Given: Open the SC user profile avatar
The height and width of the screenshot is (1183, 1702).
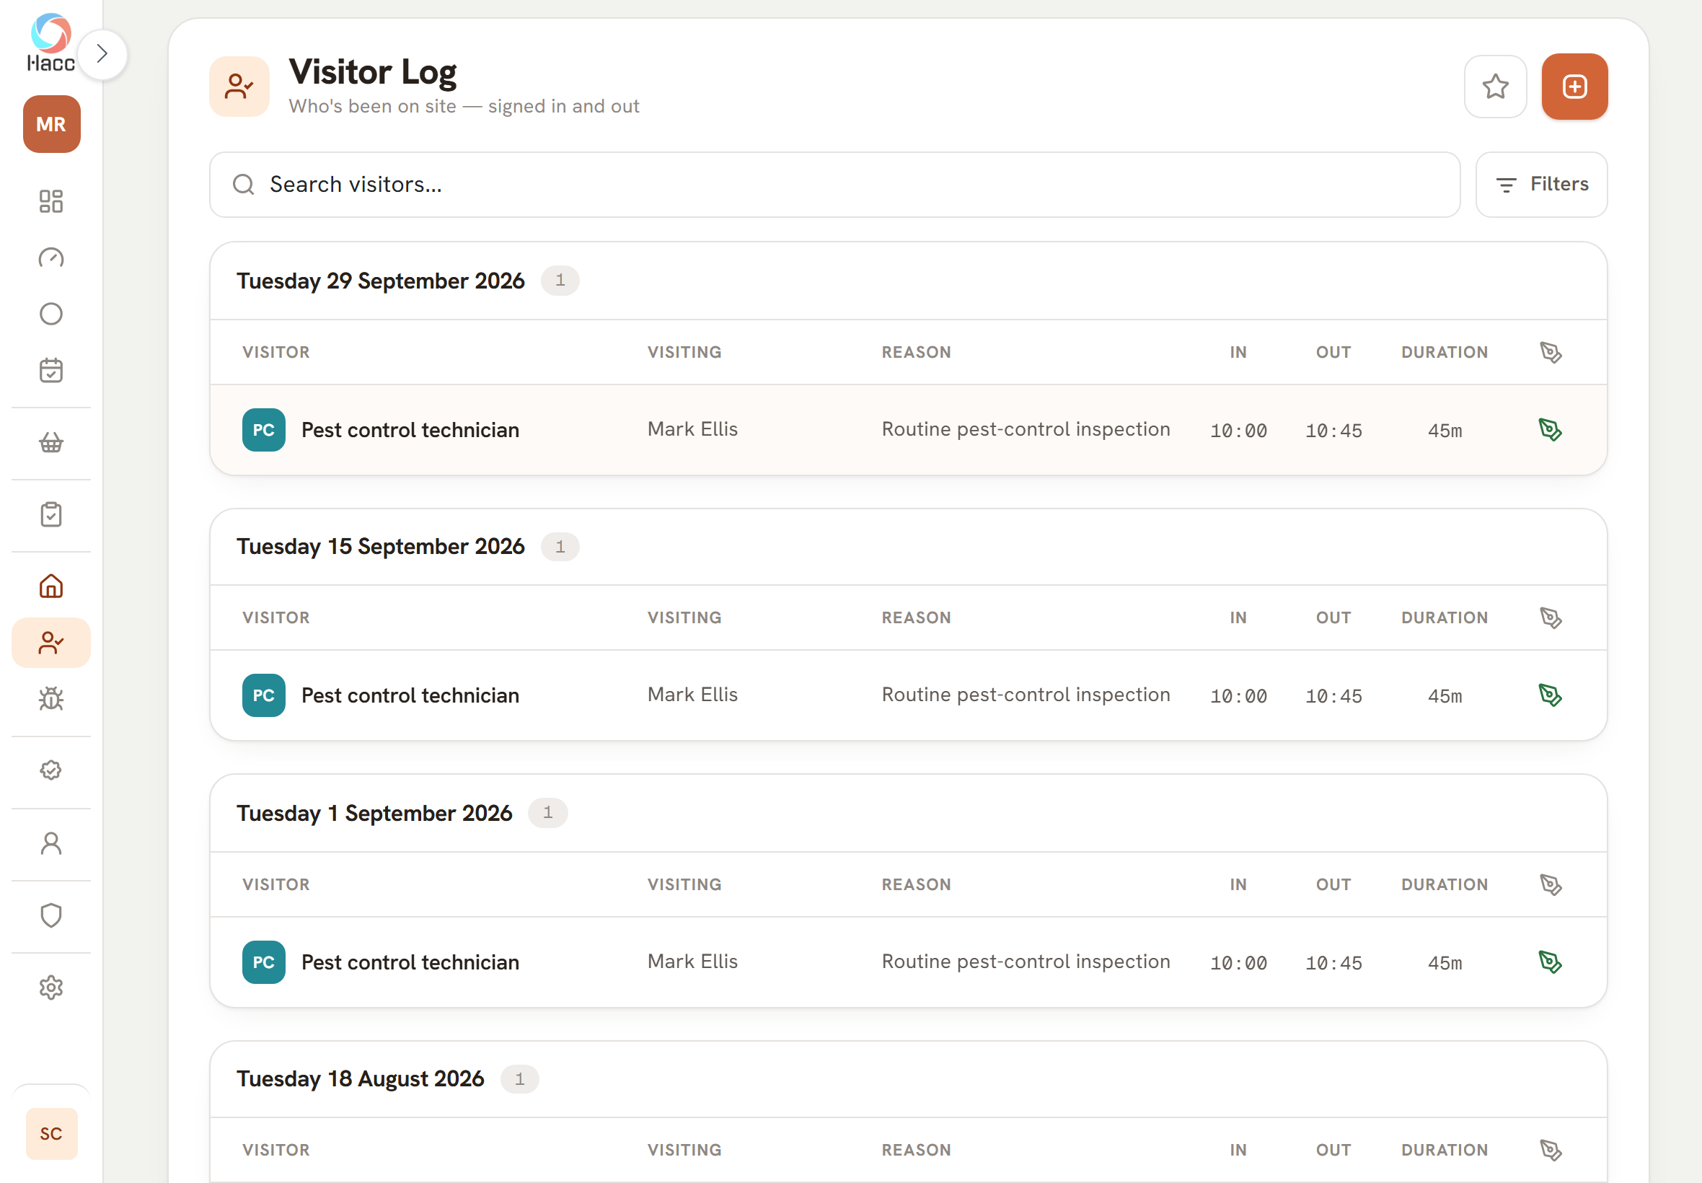Looking at the screenshot, I should point(52,1133).
